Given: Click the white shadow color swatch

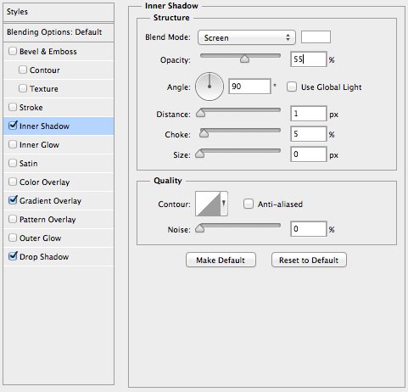Looking at the screenshot, I should point(316,37).
